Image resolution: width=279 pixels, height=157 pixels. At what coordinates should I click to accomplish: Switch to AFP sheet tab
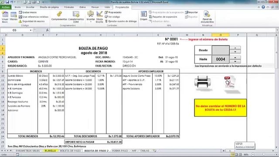click(134, 151)
